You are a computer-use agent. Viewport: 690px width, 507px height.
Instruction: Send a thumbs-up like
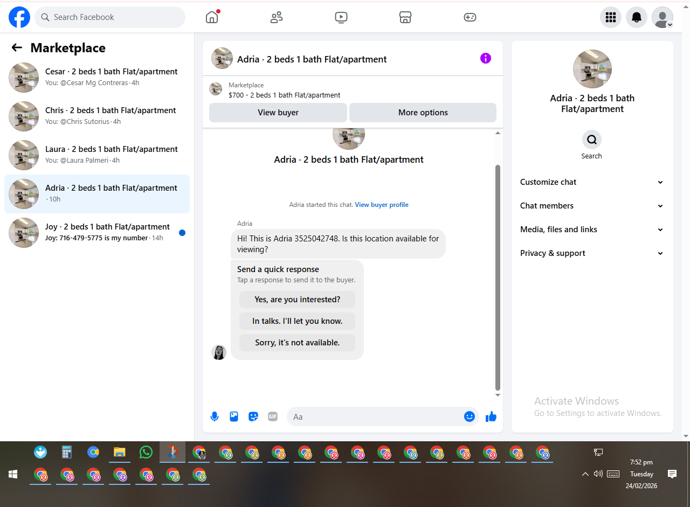click(x=491, y=416)
